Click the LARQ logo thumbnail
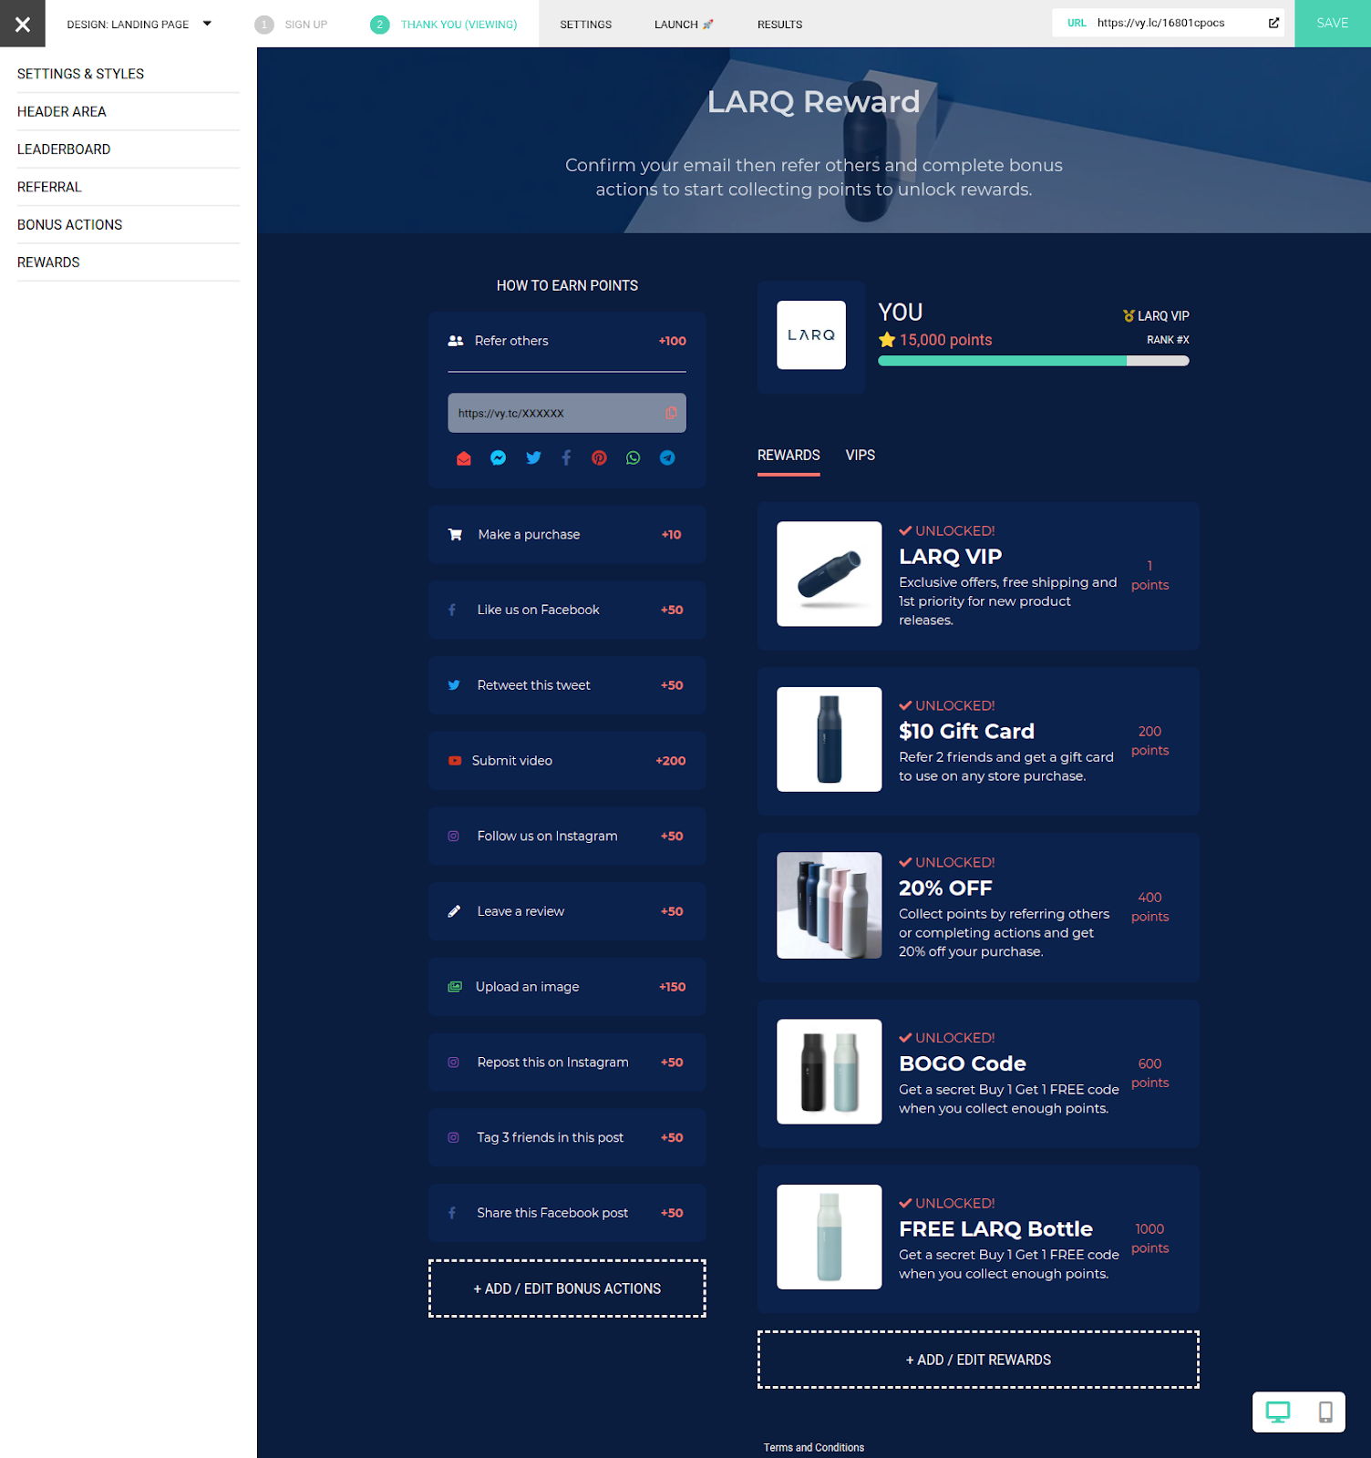Screen dimensions: 1371x1458 coord(811,335)
